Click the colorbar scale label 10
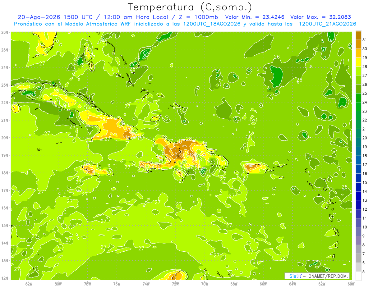The width and height of the screenshot is (373, 288). point(365,227)
